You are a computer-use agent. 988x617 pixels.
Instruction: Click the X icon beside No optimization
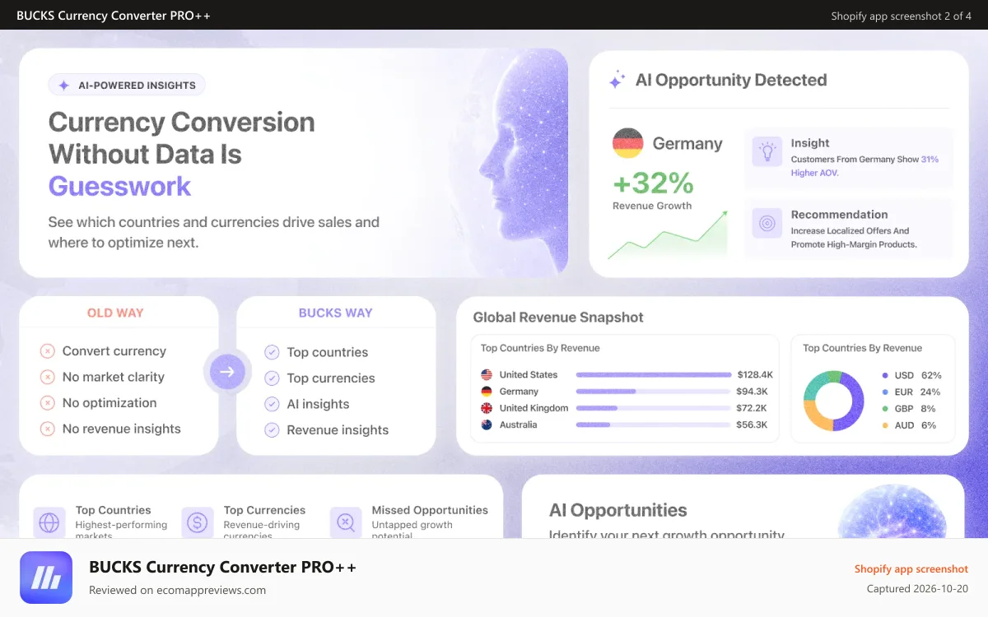48,403
